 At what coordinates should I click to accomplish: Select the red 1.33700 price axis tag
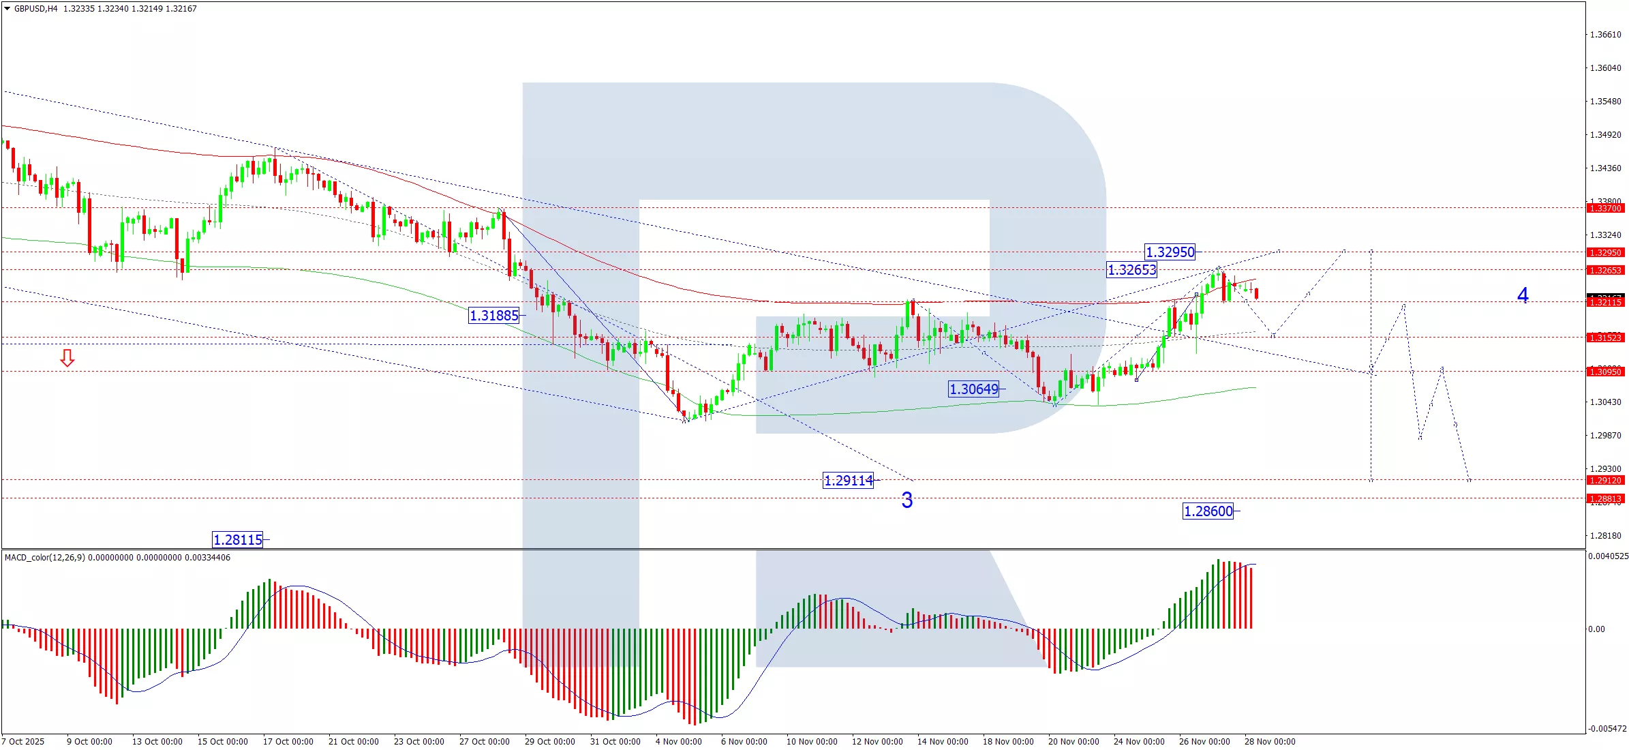pyautogui.click(x=1605, y=209)
